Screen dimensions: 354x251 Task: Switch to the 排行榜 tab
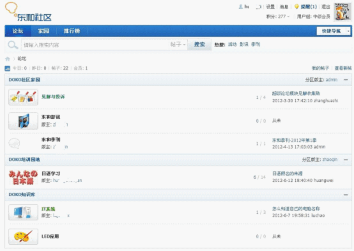(72, 31)
